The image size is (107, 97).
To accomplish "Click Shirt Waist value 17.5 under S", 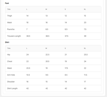I will click(66, 68).
